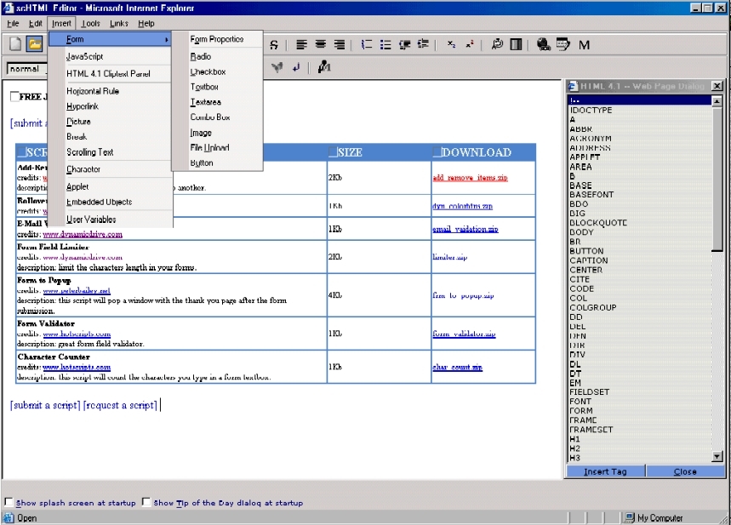Click the My Computer status bar icon
731x525 pixels.
(x=630, y=517)
